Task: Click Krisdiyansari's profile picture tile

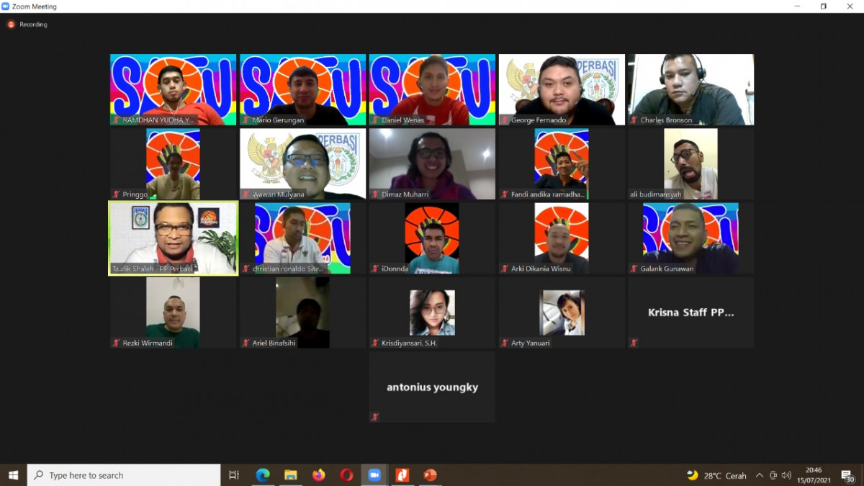Action: point(432,312)
